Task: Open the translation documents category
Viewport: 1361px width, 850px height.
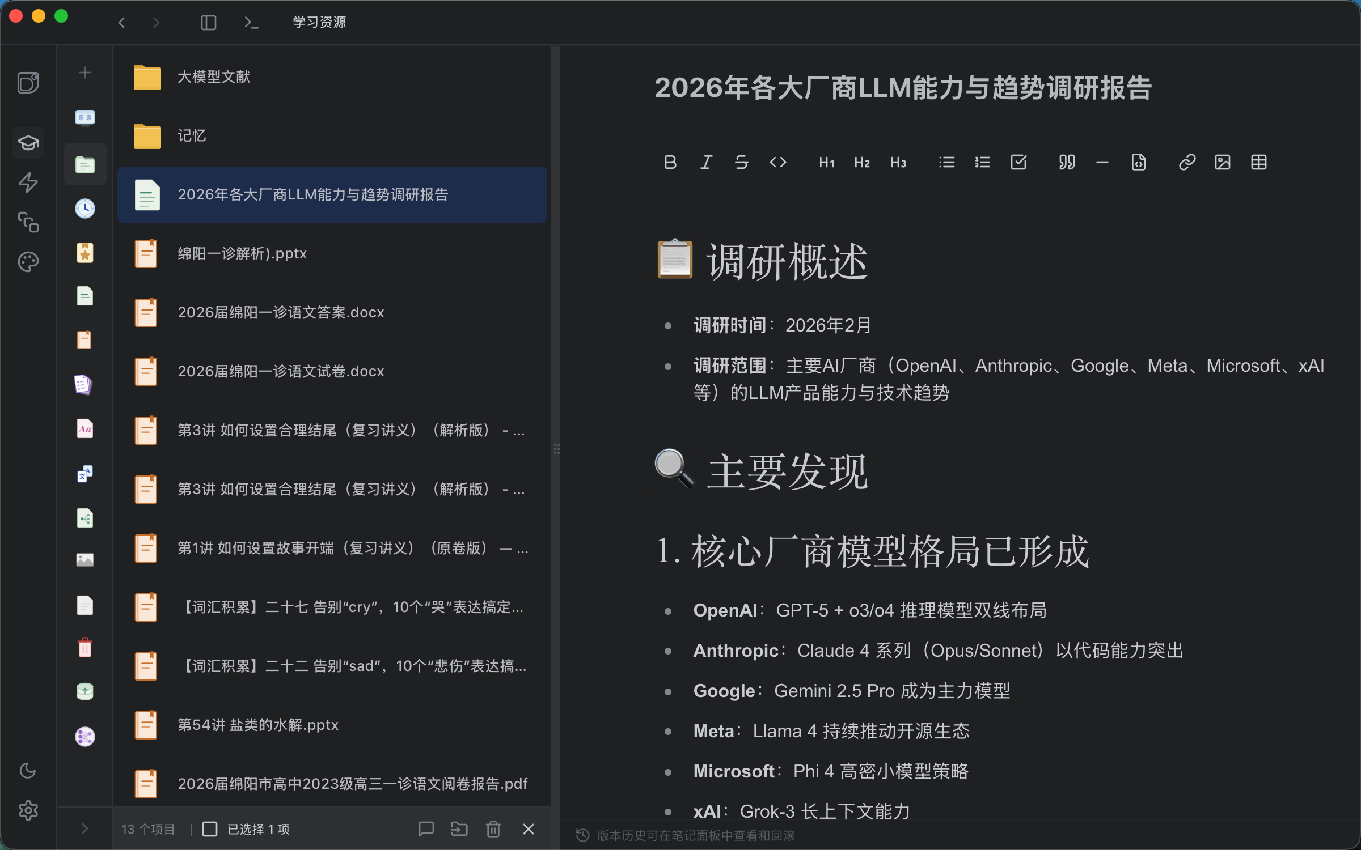Action: [x=85, y=474]
